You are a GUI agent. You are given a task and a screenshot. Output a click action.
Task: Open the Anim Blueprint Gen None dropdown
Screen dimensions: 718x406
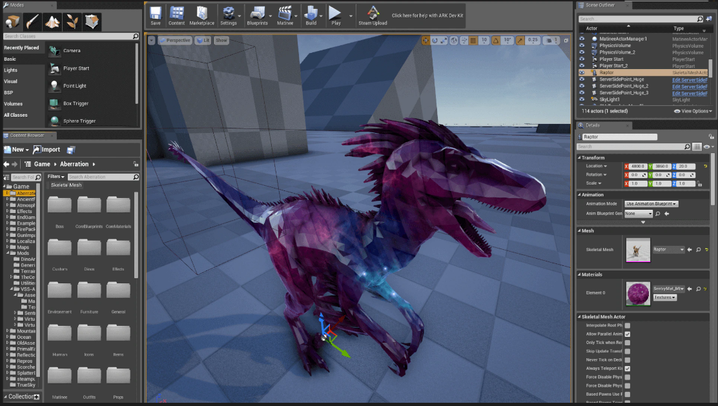(639, 214)
